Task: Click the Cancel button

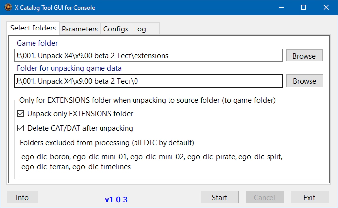Action: coord(265,197)
